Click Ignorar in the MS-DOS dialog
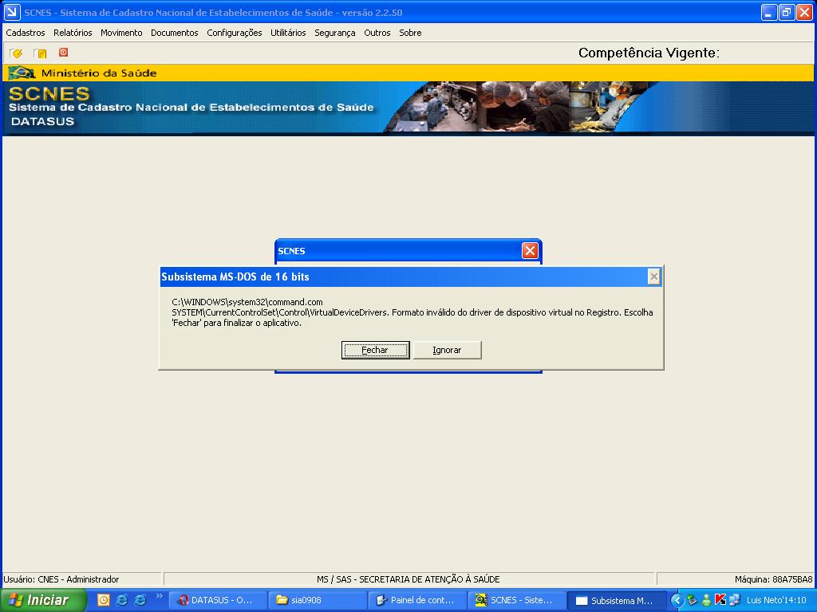 447,351
